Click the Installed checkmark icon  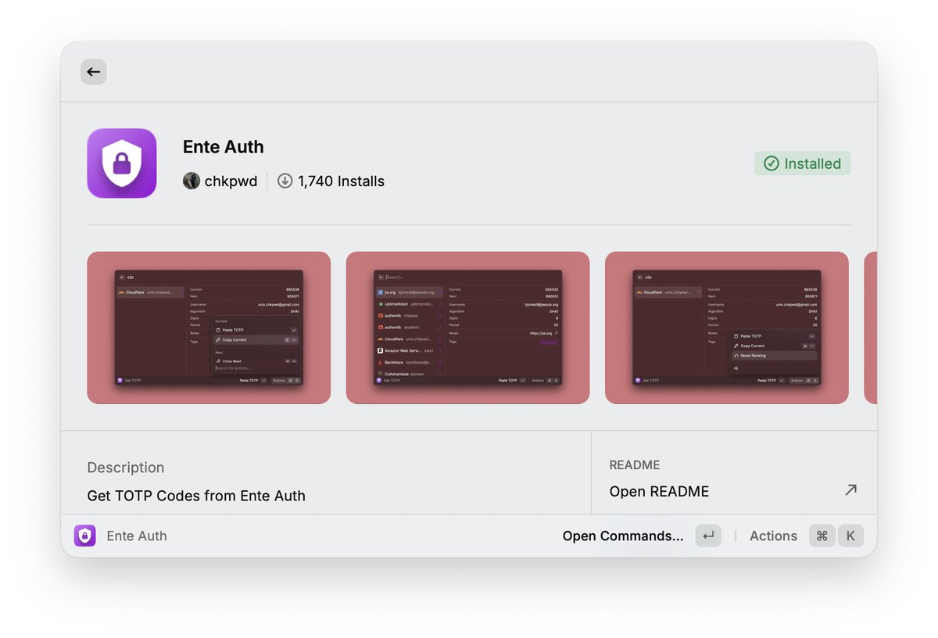point(772,163)
